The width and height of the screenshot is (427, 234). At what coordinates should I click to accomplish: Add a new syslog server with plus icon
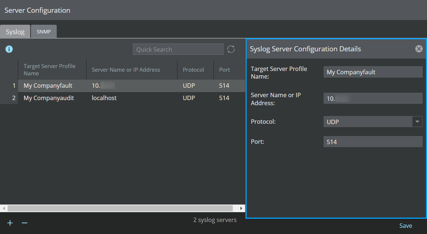[x=10, y=223]
